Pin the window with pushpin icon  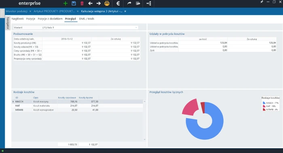pyautogui.click(x=262, y=2)
